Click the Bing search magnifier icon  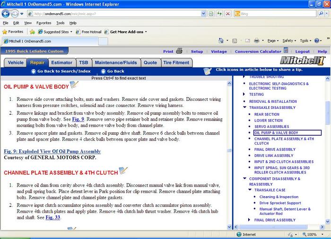click(x=321, y=14)
